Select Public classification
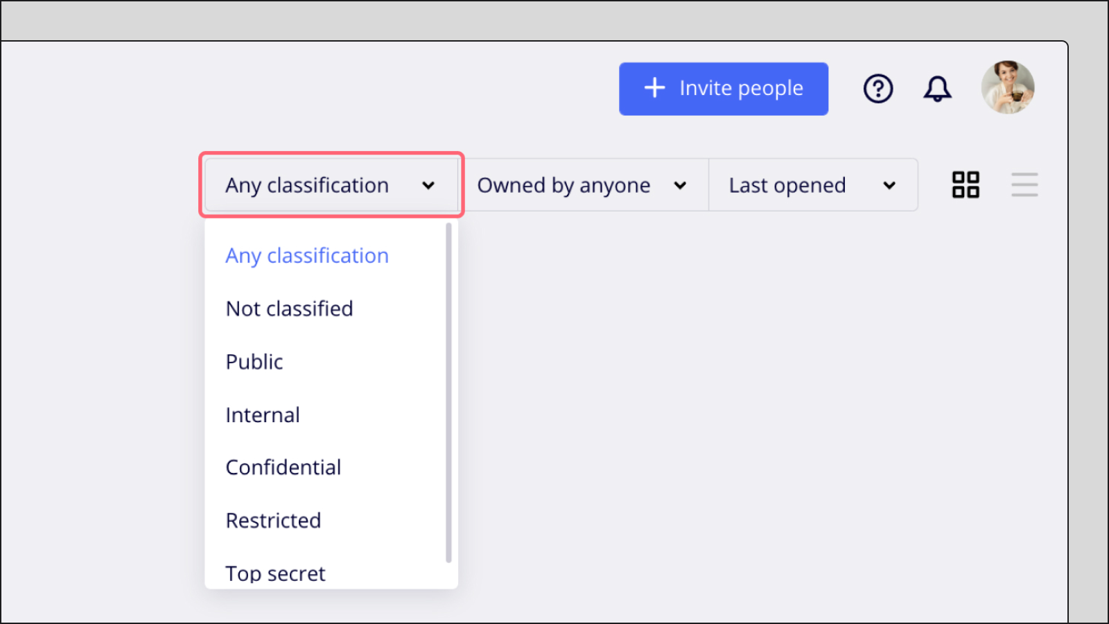The image size is (1109, 624). point(254,361)
